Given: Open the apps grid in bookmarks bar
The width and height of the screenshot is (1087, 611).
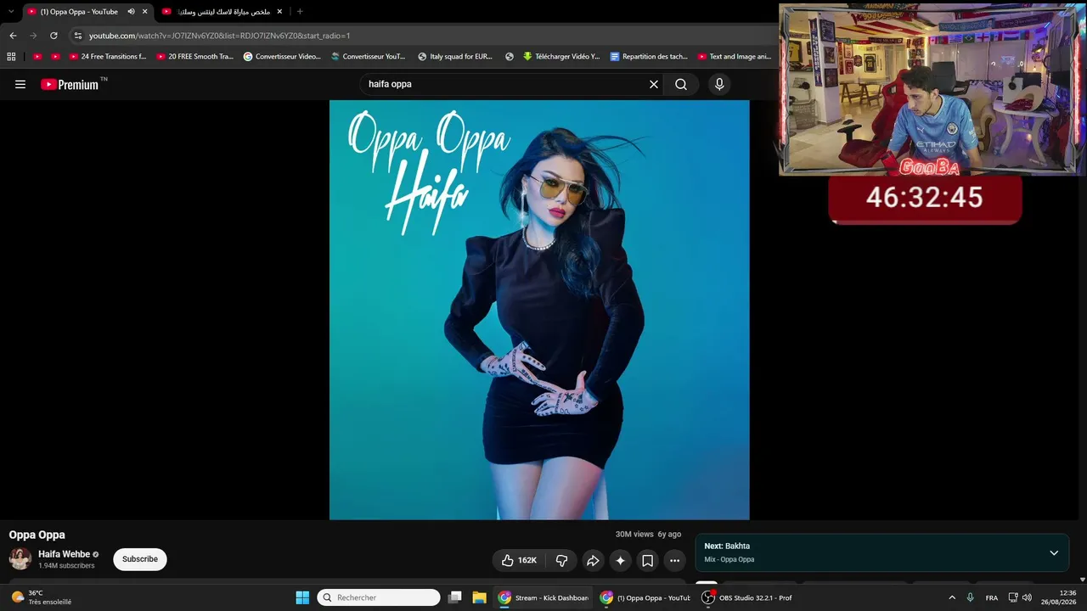Looking at the screenshot, I should tap(11, 57).
